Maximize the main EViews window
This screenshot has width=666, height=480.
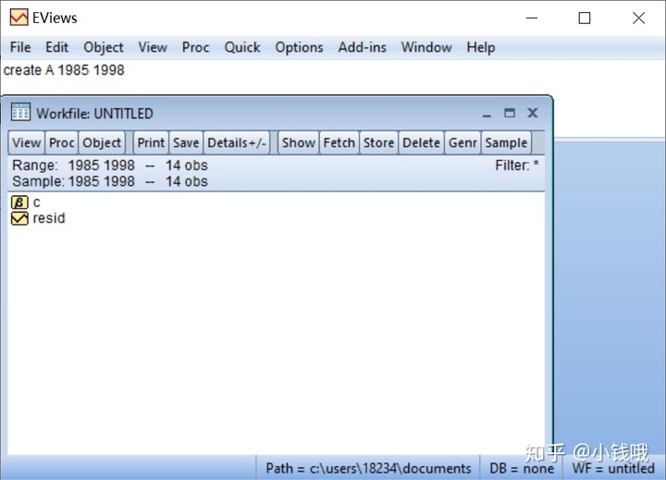[x=585, y=18]
